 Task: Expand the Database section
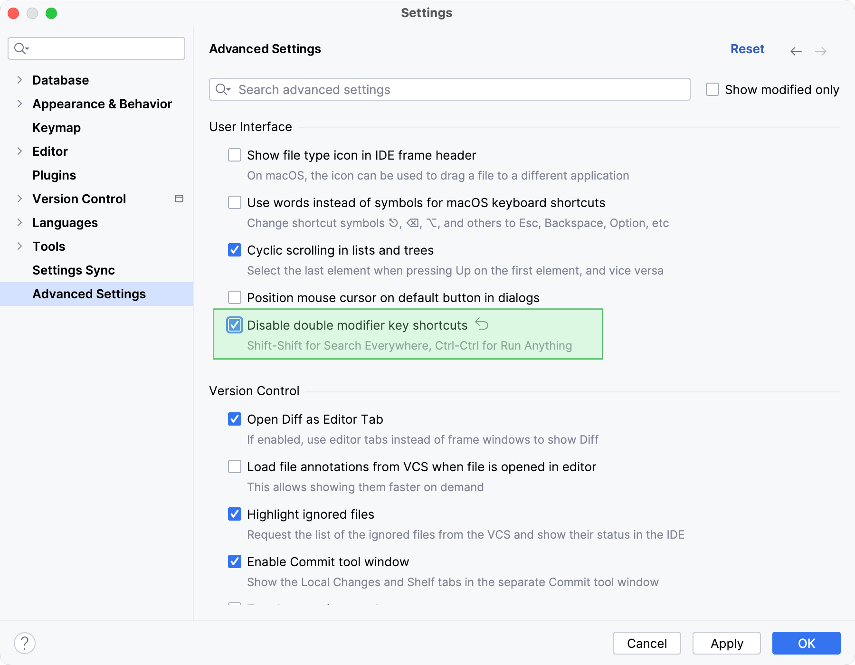tap(19, 80)
